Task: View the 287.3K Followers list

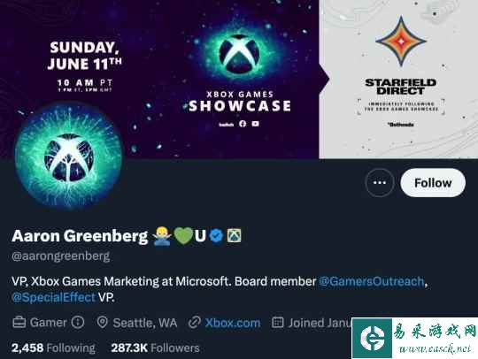Action: [155, 348]
